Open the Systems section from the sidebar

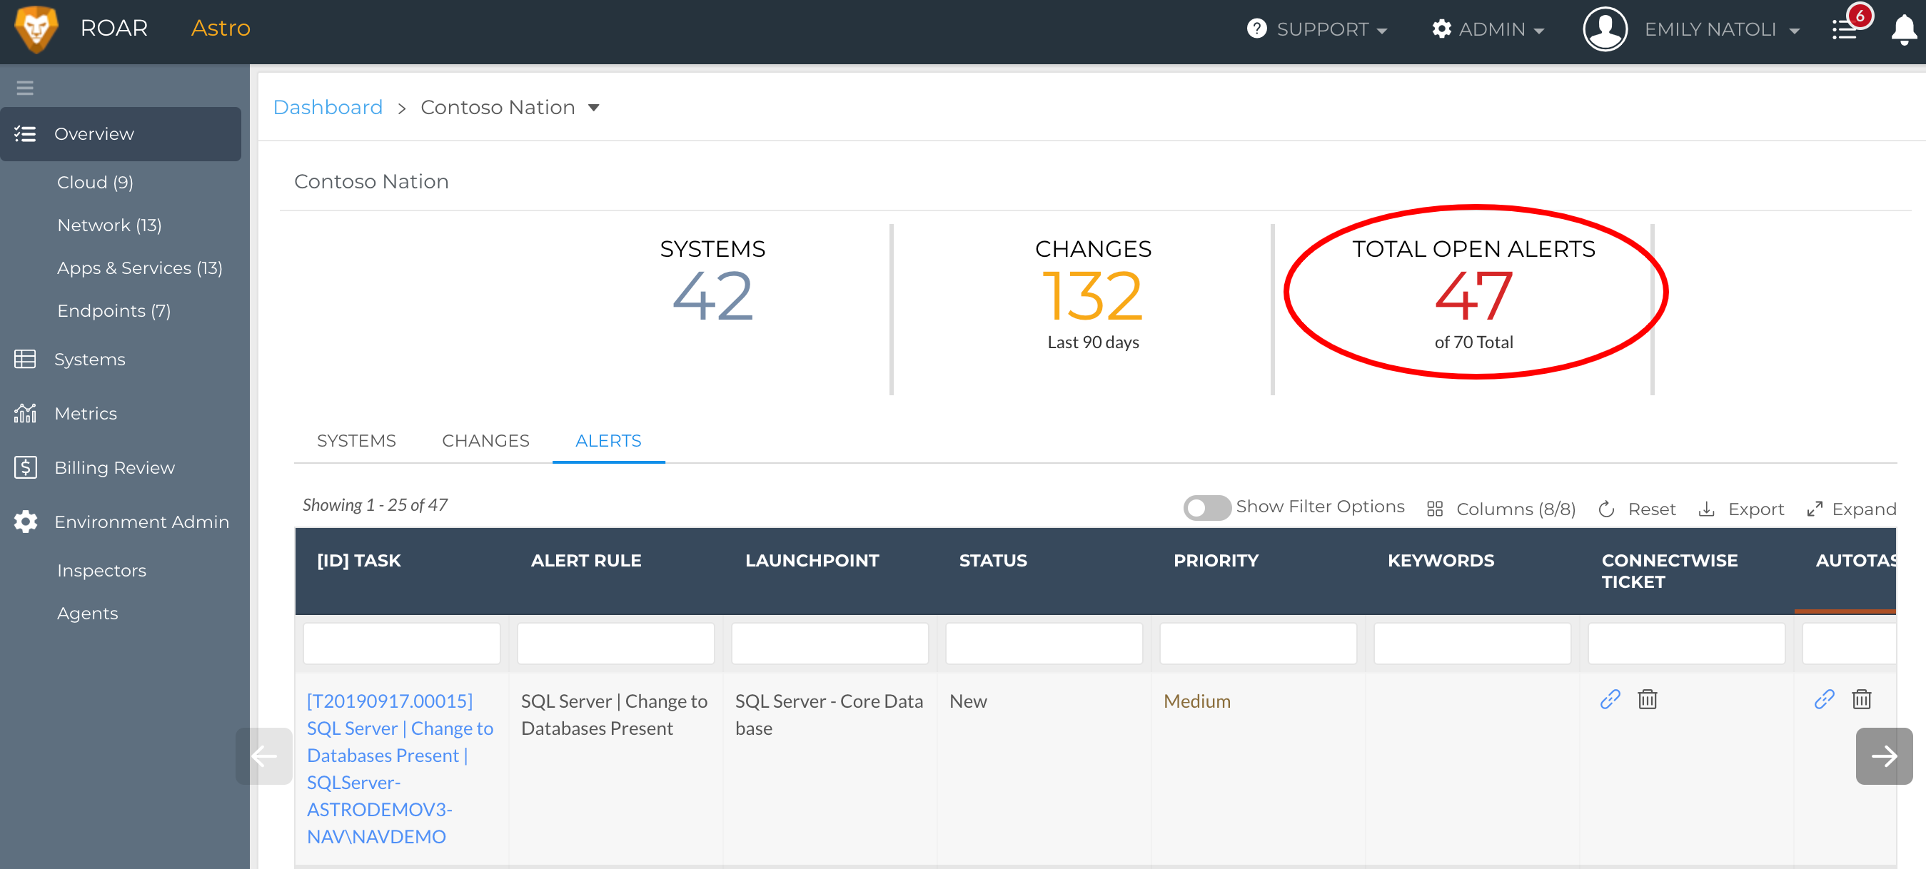point(90,359)
